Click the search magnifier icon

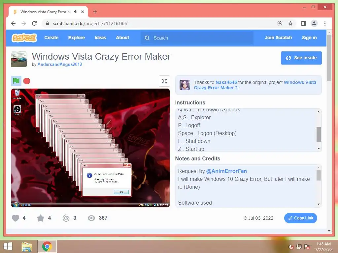(147, 38)
